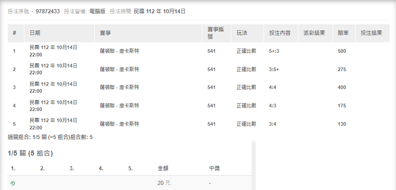Click the match name in row 1
The width and height of the screenshot is (396, 190).
[119, 51]
